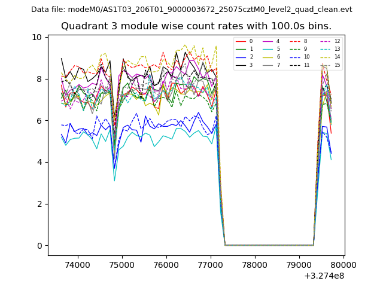Click the y-axis tick label 0

tap(39, 246)
